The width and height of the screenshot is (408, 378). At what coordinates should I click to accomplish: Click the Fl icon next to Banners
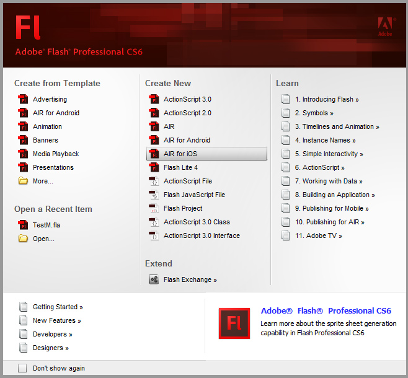[x=23, y=140]
